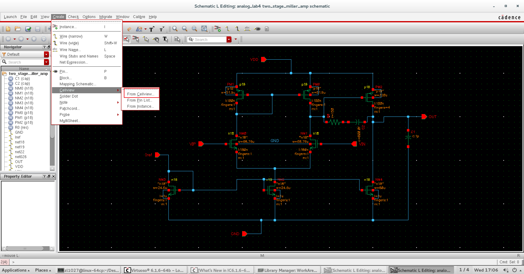Screen dimensions: 524x274
Task: Open the Check menu
Action: [73, 17]
